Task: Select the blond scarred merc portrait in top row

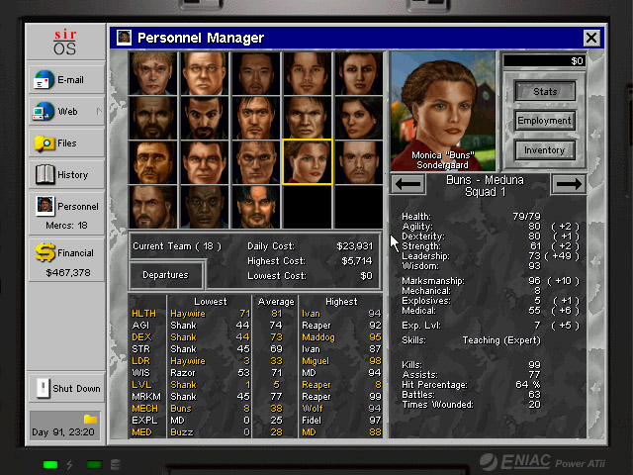Action: [153, 73]
